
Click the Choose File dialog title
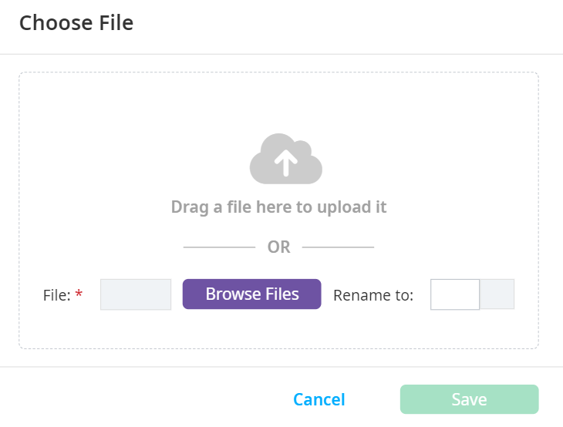[76, 23]
